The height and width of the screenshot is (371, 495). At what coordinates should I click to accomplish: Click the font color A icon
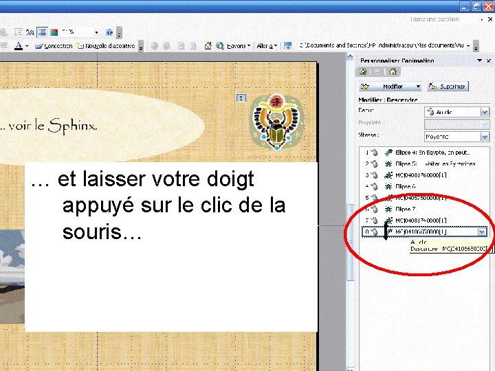coord(19,46)
